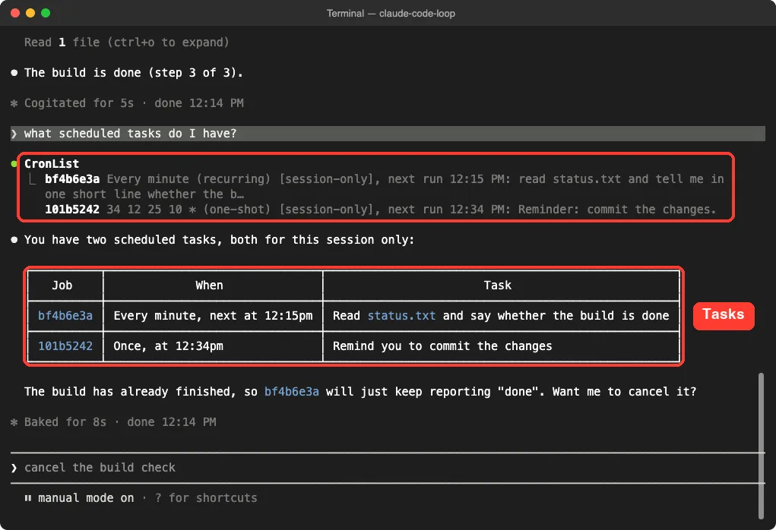Click the pause icon before 'manual mode on'
This screenshot has height=530, width=776.
point(27,498)
